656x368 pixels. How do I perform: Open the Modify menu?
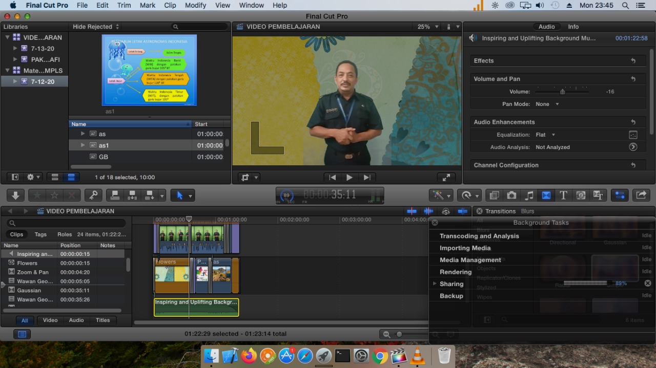coord(197,5)
